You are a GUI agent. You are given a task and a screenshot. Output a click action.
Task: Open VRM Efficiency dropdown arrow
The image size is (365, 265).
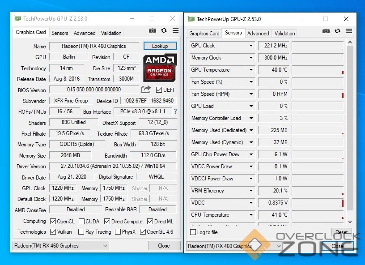[251, 191]
